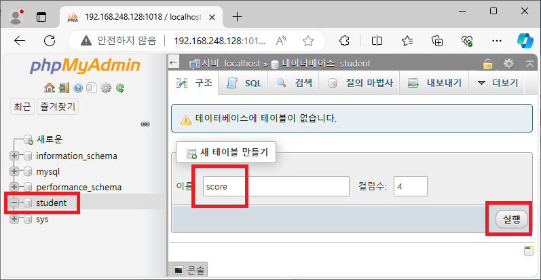Hide navigation panel left arrow icon

click(173, 63)
